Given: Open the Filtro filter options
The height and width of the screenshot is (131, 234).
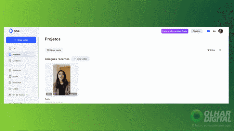Looking at the screenshot, I should tap(211, 50).
